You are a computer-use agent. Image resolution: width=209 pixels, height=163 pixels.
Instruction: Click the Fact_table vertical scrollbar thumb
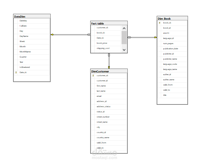124,38
